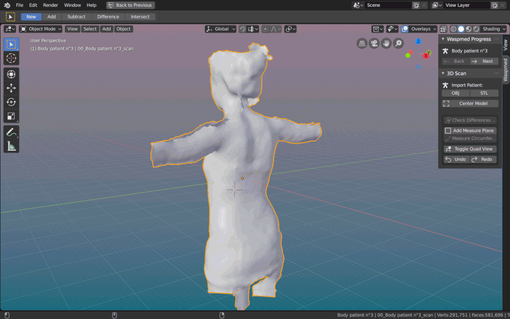510x319 pixels.
Task: Import patient via STL button
Action: pos(484,93)
